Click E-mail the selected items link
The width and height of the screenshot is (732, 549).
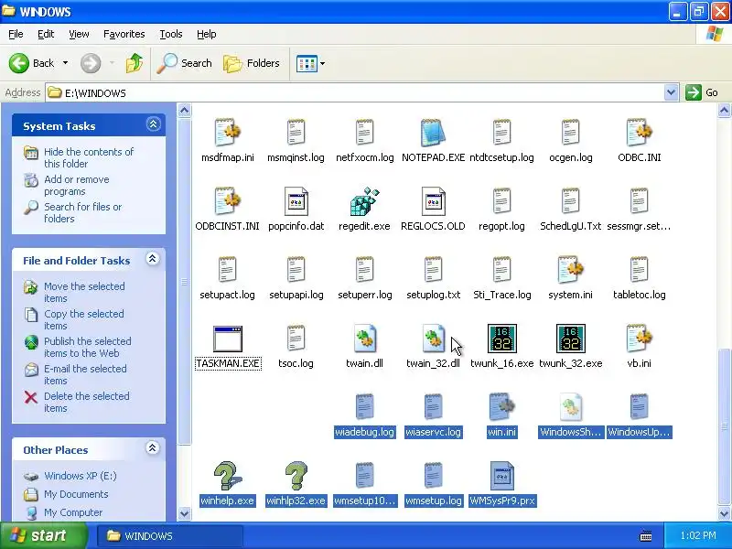pyautogui.click(x=85, y=374)
